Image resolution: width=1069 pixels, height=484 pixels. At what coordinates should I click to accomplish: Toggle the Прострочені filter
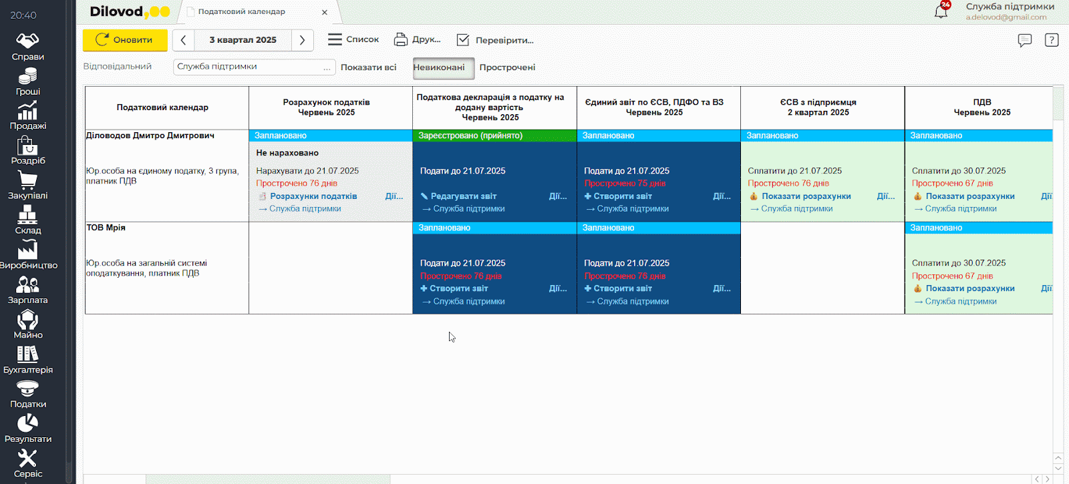[x=507, y=67]
